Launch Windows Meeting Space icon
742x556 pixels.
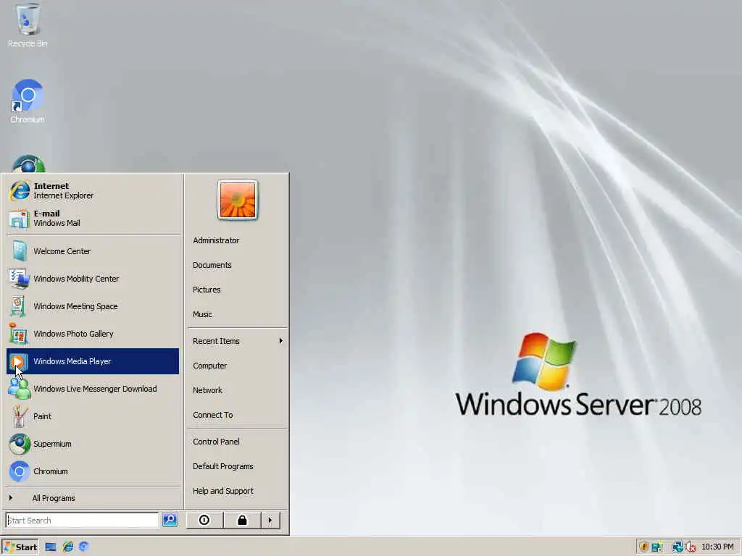tap(19, 306)
